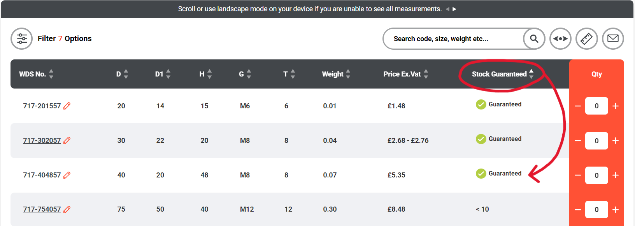The image size is (635, 226).
Task: Click the green check icon in 717-201557 row
Action: pyautogui.click(x=481, y=104)
